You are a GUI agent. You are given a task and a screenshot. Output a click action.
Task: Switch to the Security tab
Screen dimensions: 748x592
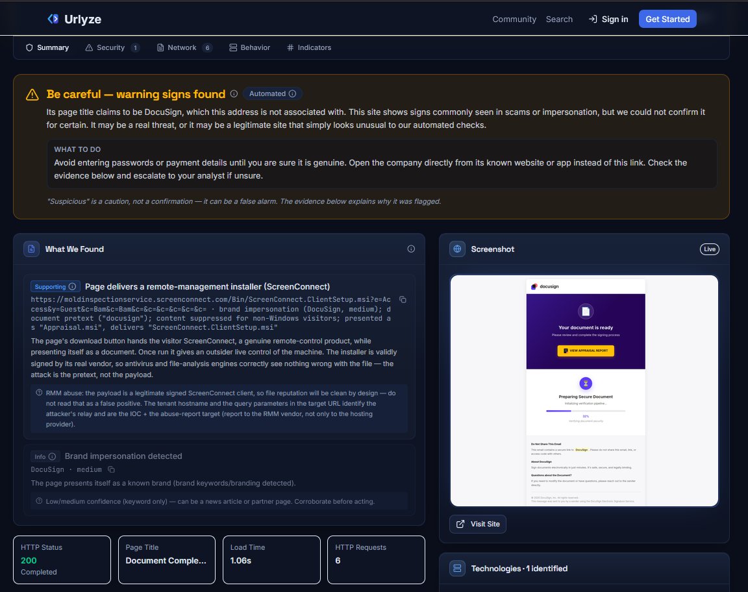(112, 47)
